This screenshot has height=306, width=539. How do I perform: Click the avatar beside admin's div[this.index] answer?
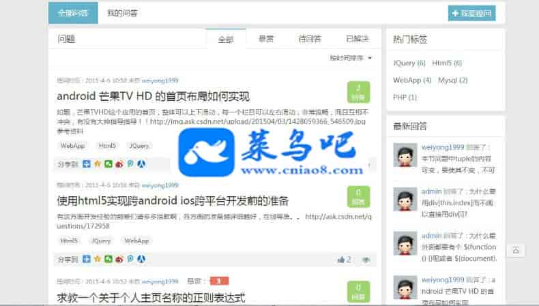click(405, 199)
